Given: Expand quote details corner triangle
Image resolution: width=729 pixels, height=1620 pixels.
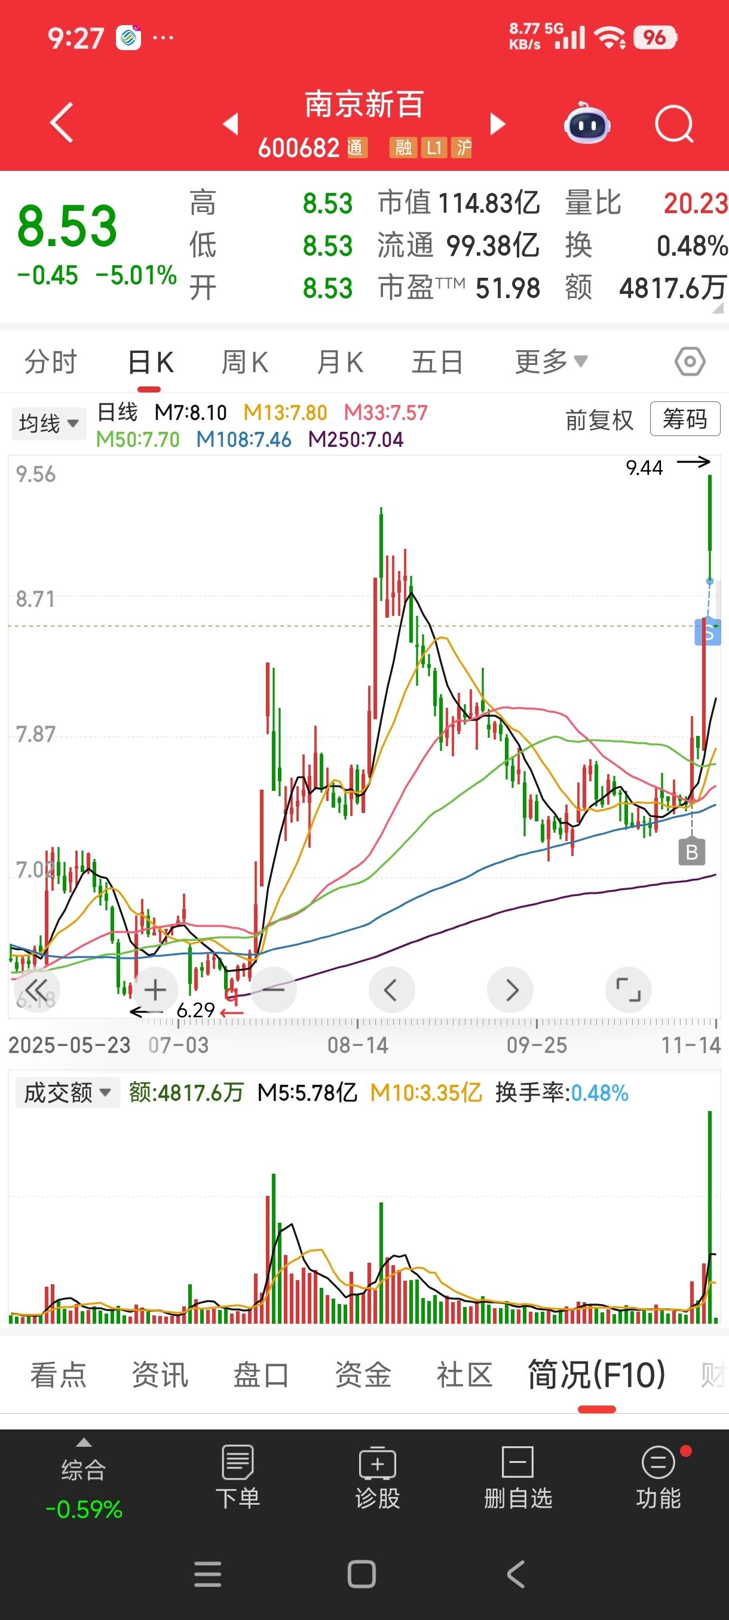Looking at the screenshot, I should point(718,308).
